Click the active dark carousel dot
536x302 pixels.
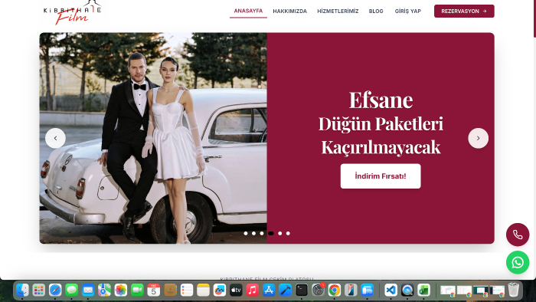[x=271, y=233]
